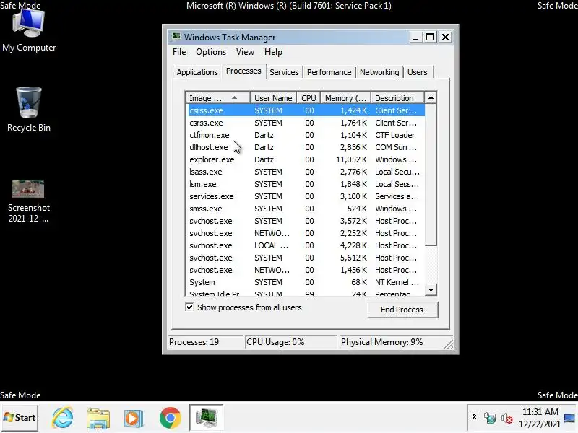578x433 pixels.
Task: Click the Processes: 19 status bar entry
Action: click(x=205, y=342)
